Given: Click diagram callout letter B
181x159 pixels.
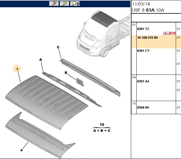Looking at the screenshot, I should 66,73.
